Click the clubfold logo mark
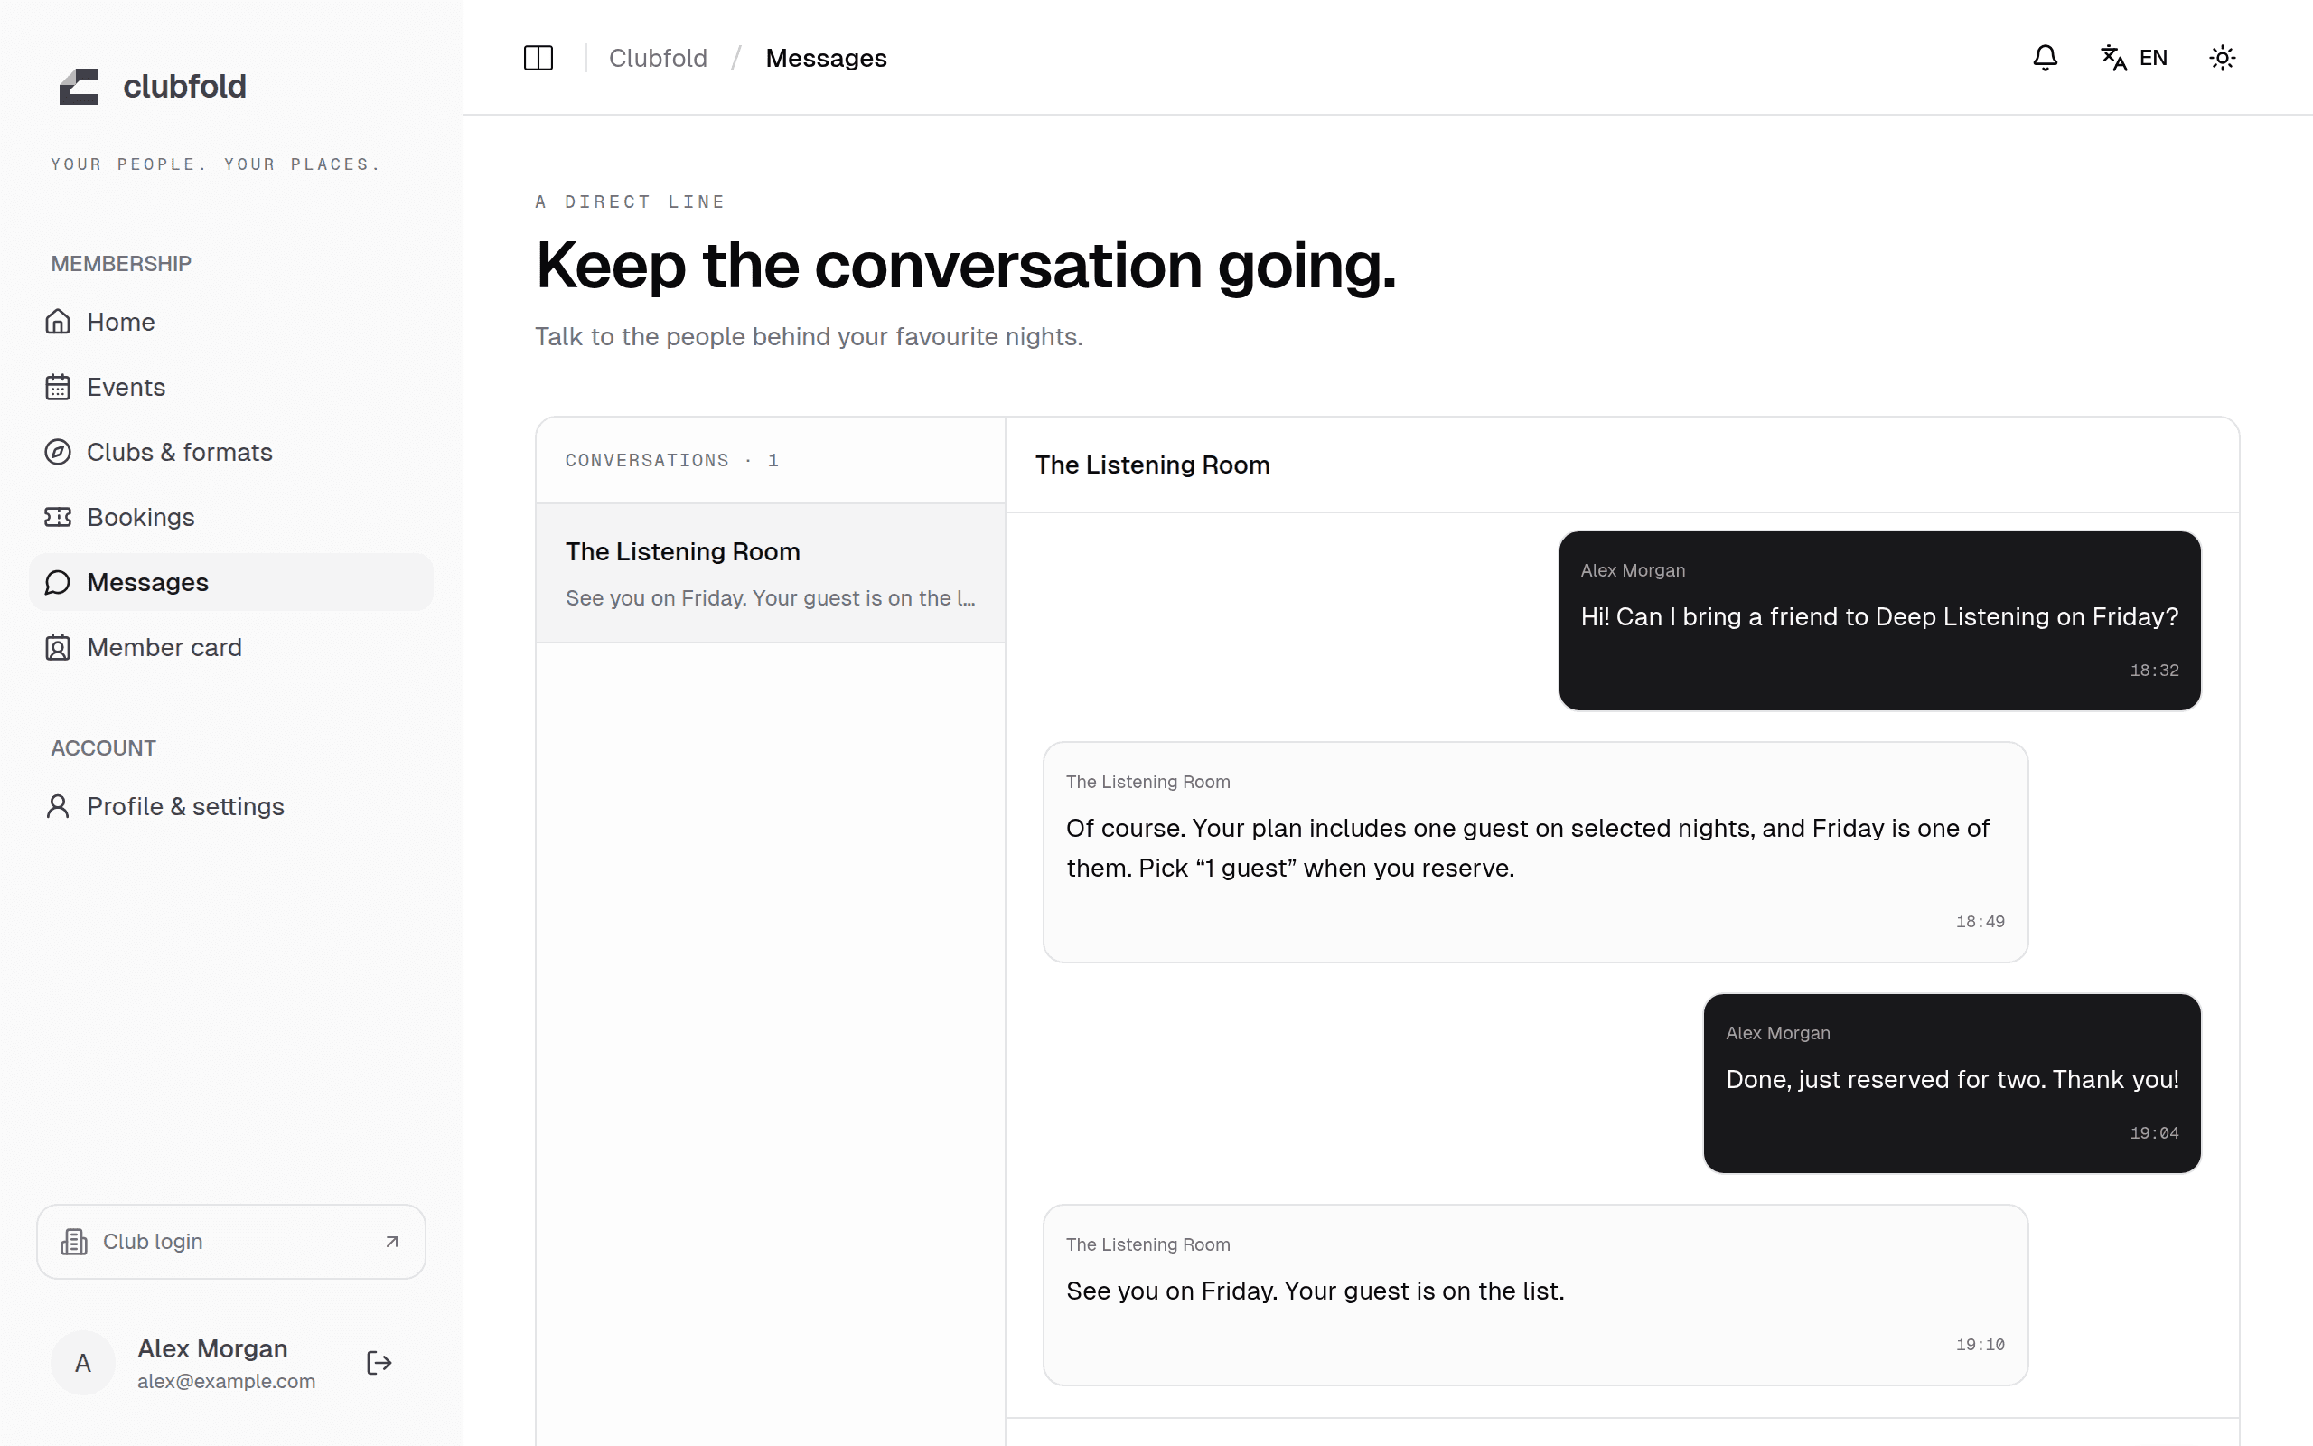The image size is (2313, 1446). (x=79, y=86)
